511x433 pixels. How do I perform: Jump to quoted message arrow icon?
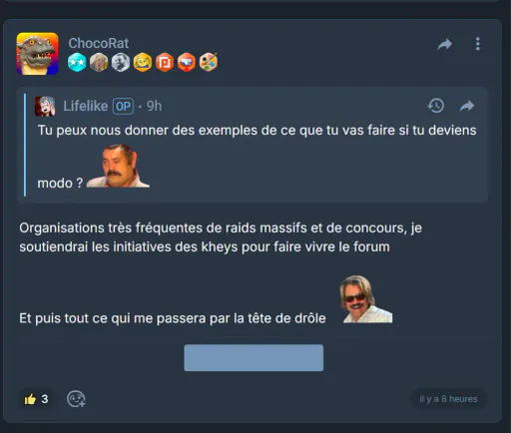click(467, 106)
